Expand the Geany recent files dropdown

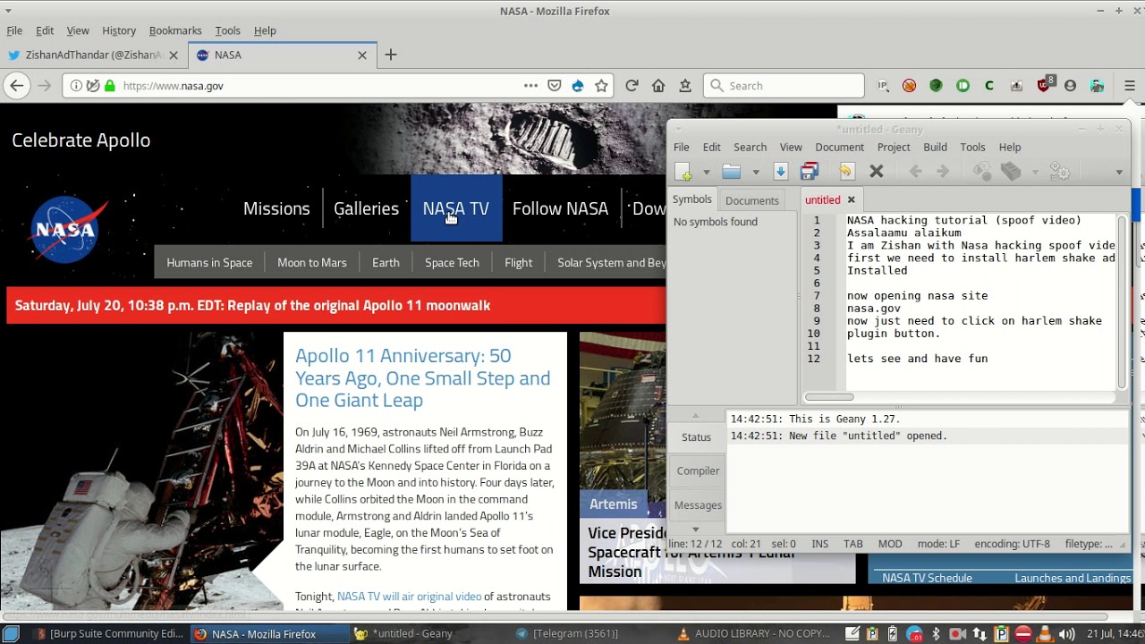pyautogui.click(x=755, y=172)
